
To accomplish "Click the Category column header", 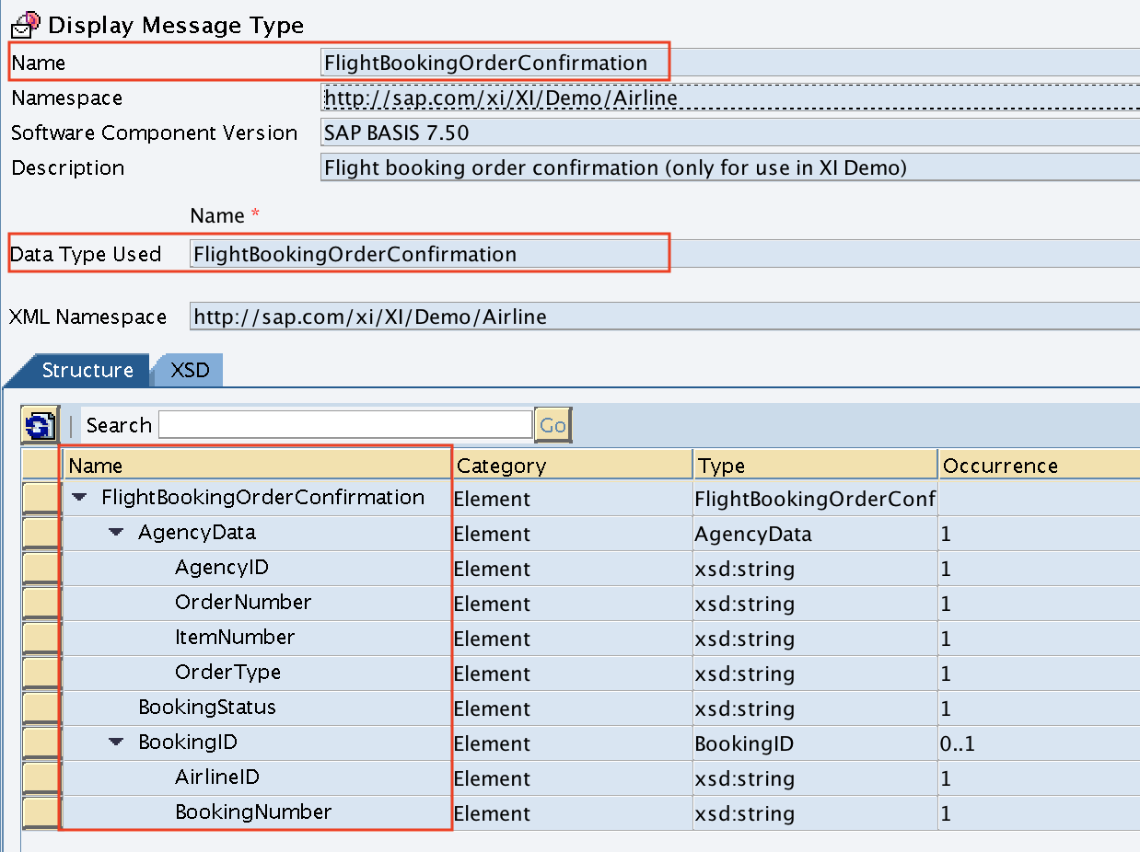I will point(572,466).
